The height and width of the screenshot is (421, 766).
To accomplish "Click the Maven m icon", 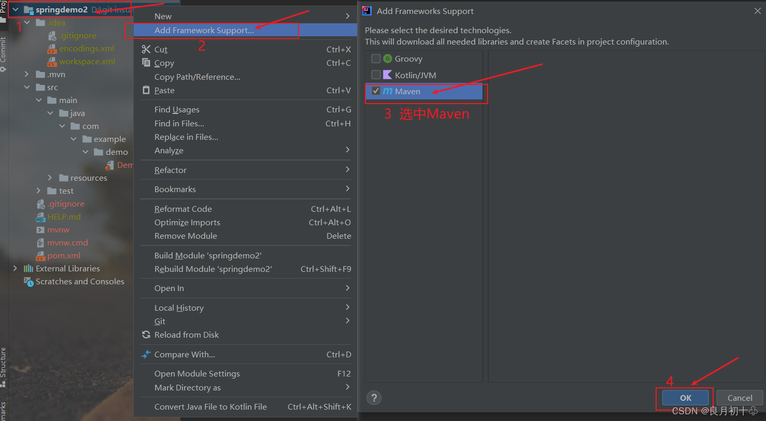I will click(388, 91).
